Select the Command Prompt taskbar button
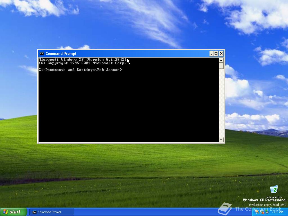288x216 pixels. (52, 212)
